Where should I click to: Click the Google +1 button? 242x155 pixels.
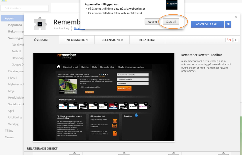[229, 40]
